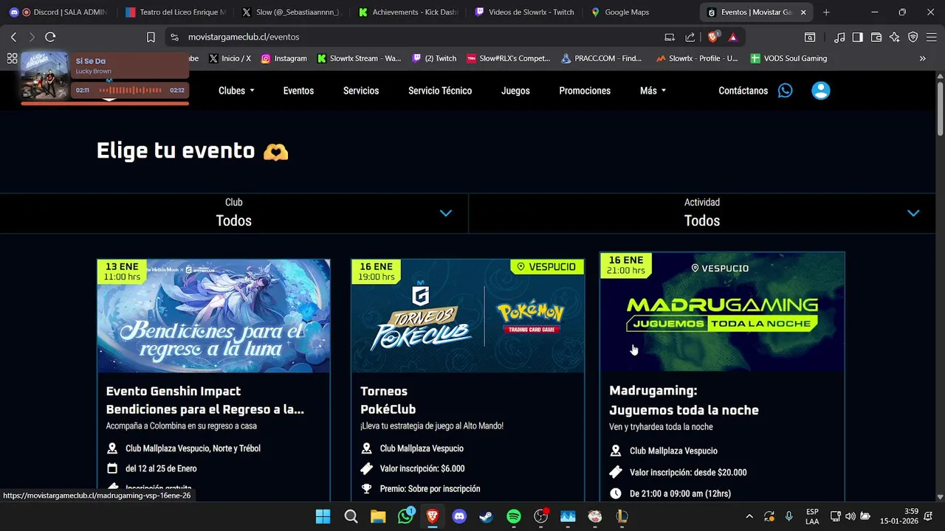Open Torneos PokéClub event banner image

[467, 316]
